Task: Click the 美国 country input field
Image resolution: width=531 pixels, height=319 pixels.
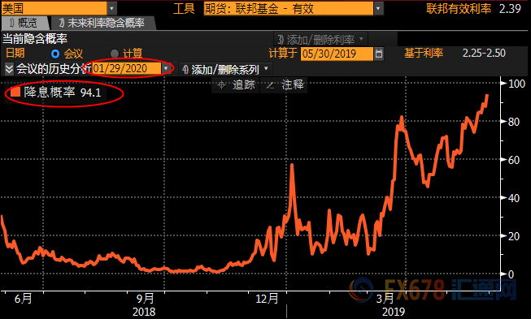Action: tap(54, 8)
